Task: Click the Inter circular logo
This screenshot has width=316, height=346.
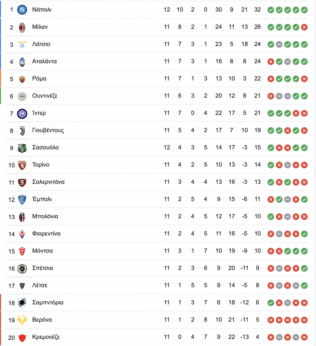Action: tap(22, 113)
